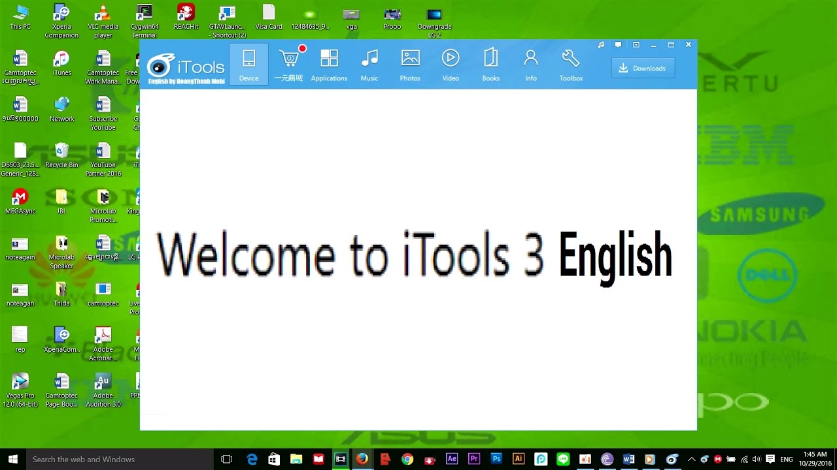This screenshot has height=470, width=837.
Task: Open volume control in system tray
Action: point(757,459)
